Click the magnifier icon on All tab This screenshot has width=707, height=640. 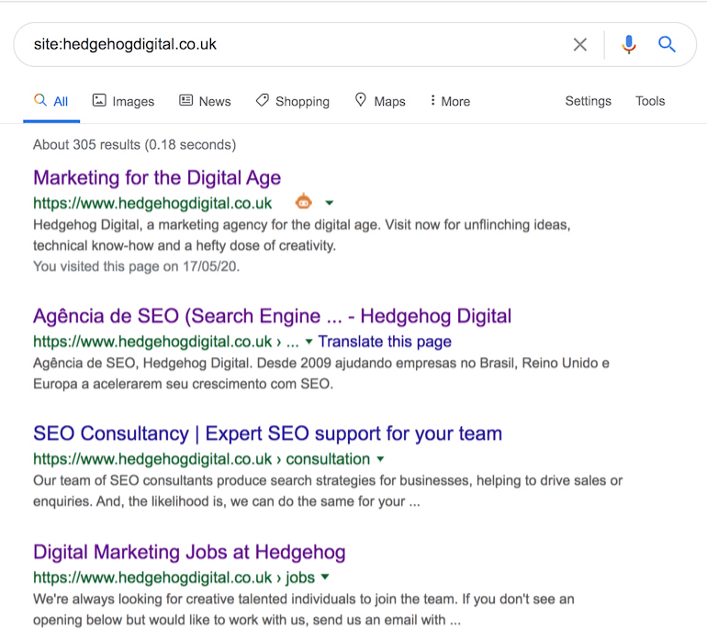tap(40, 100)
